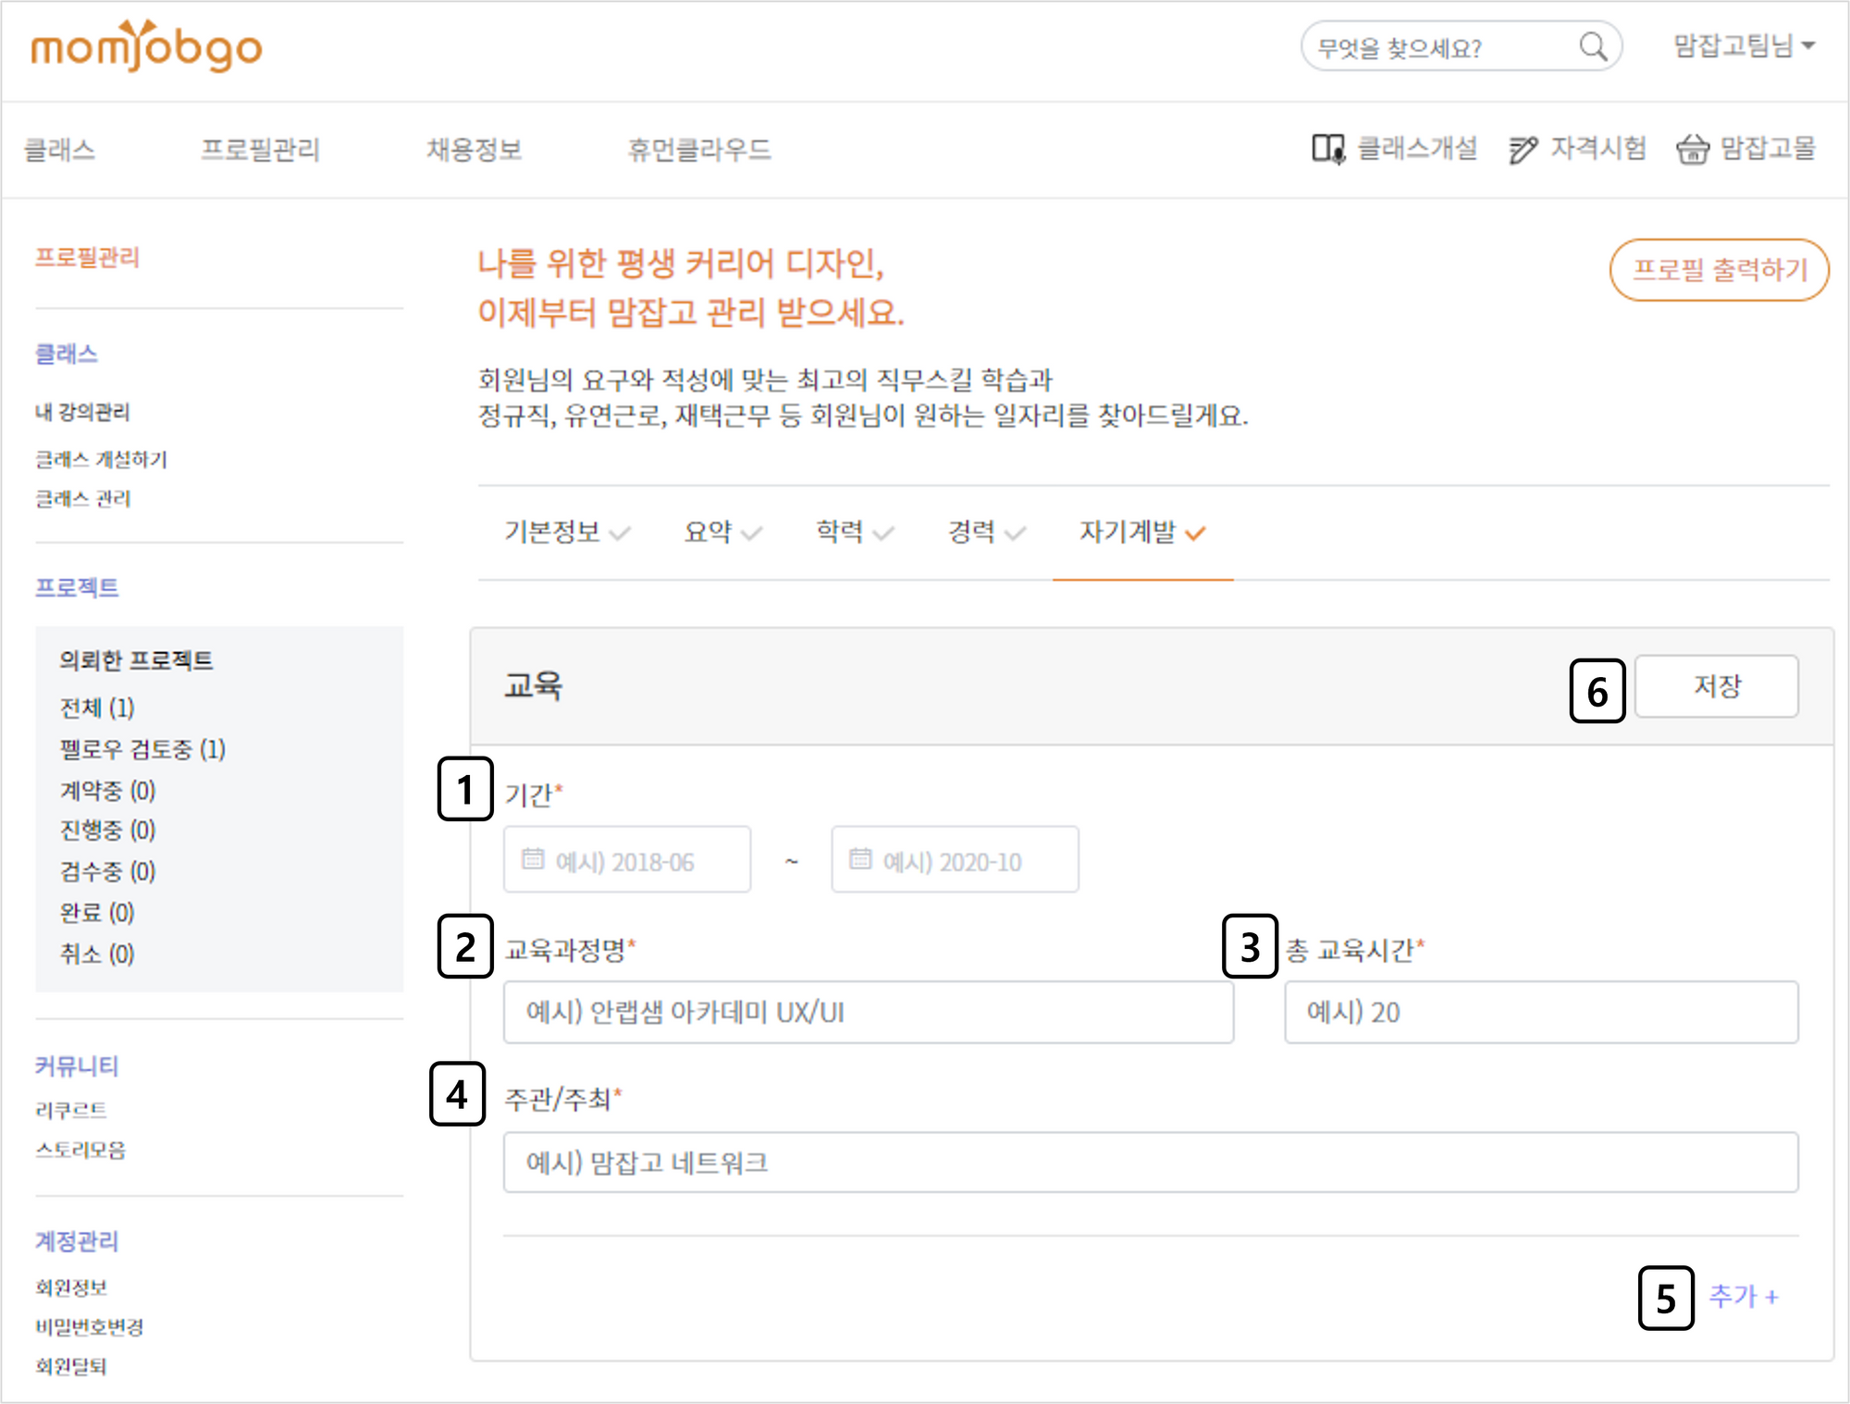The height and width of the screenshot is (1404, 1850).
Task: Open 비밀번호변경 in the sidebar
Action: click(x=89, y=1327)
